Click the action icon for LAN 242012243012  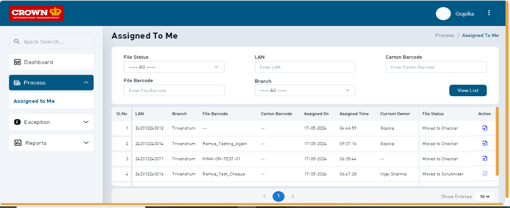(484, 128)
